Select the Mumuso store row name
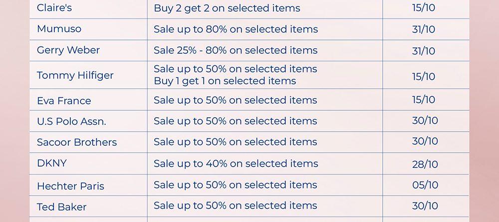 pos(59,29)
